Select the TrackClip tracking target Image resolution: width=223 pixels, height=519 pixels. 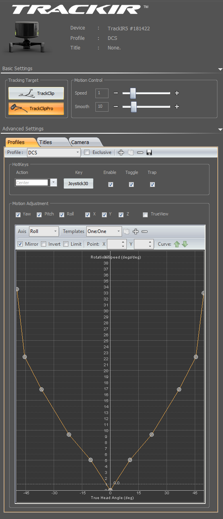point(36,93)
